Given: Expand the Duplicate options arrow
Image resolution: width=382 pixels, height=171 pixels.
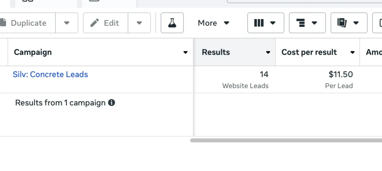Looking at the screenshot, I should pos(67,23).
